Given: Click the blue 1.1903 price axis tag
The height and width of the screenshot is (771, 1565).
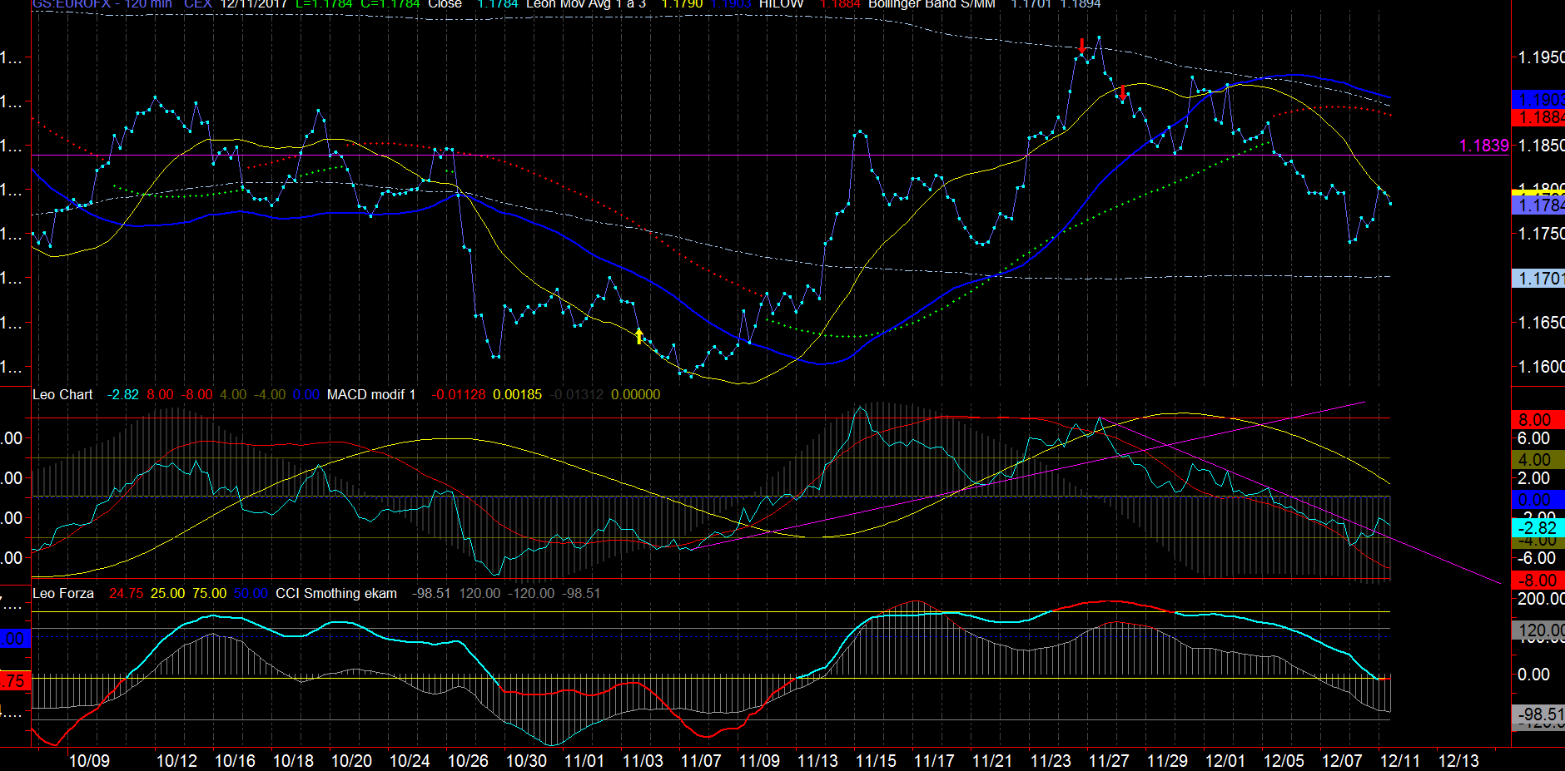Looking at the screenshot, I should tap(1538, 100).
